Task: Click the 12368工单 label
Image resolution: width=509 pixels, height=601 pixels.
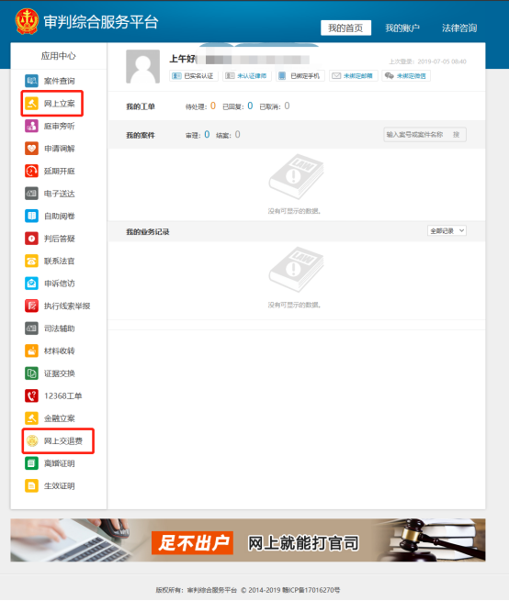Action: pyautogui.click(x=63, y=396)
